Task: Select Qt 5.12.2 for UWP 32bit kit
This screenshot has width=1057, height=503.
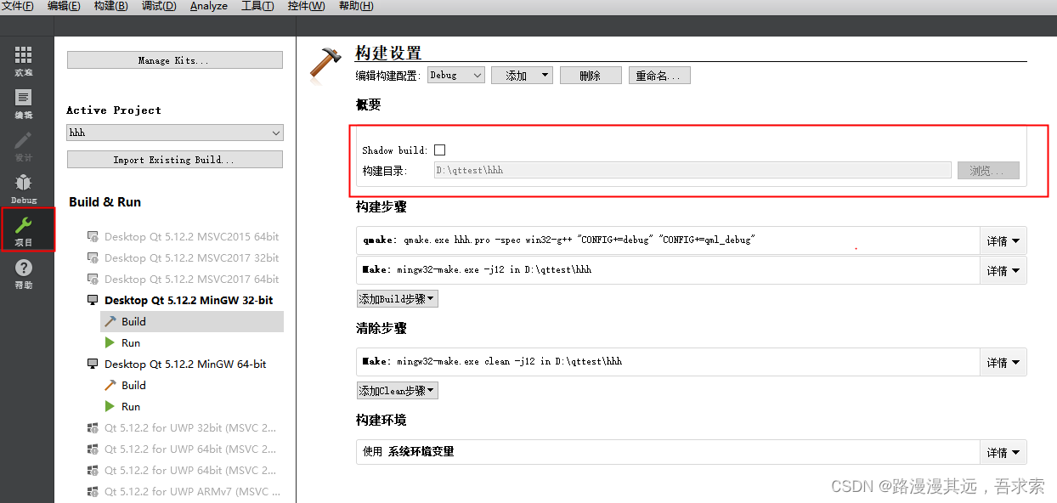Action: (190, 427)
